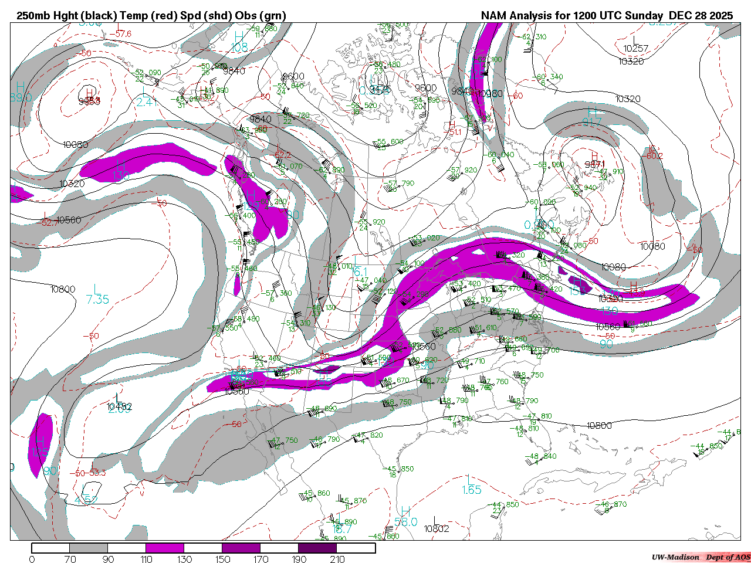Viewport: 751px width, 563px height.
Task: Click the UW-Madison Dept of AOS credit
Action: 701,557
